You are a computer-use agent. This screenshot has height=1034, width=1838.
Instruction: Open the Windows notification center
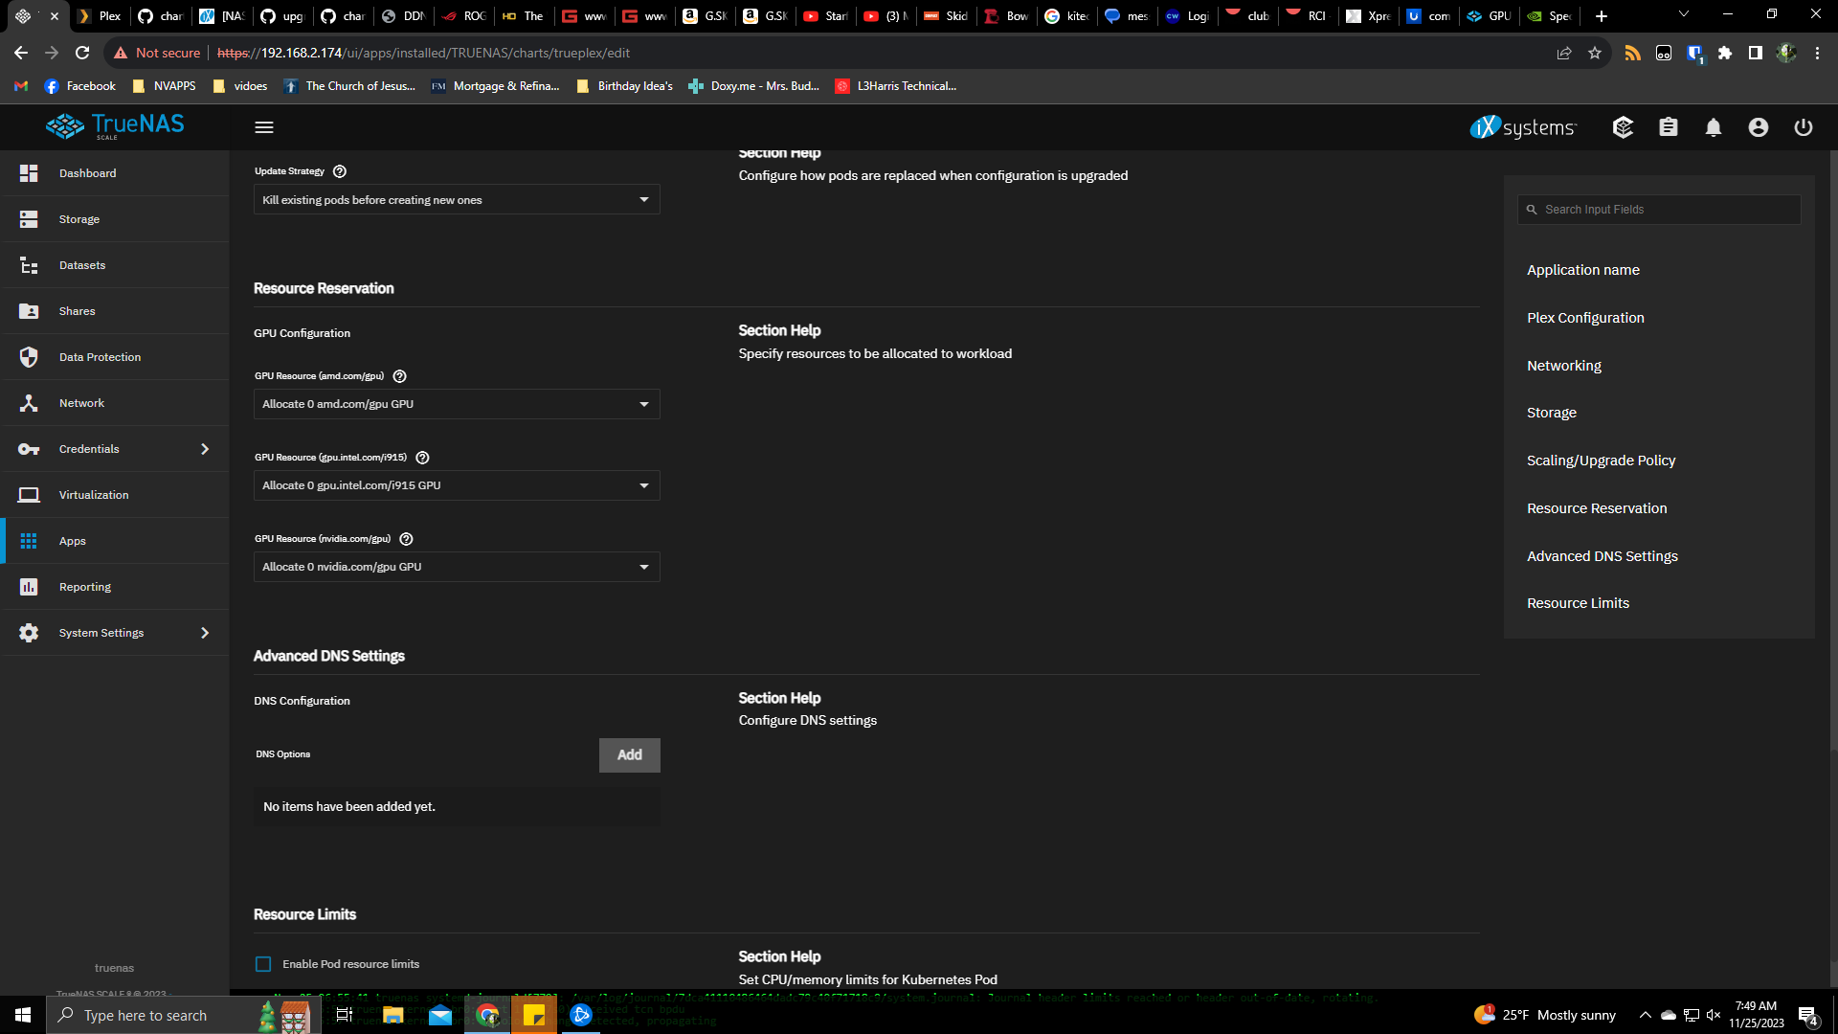(1808, 1015)
